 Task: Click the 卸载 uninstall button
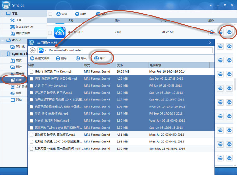tap(80, 14)
